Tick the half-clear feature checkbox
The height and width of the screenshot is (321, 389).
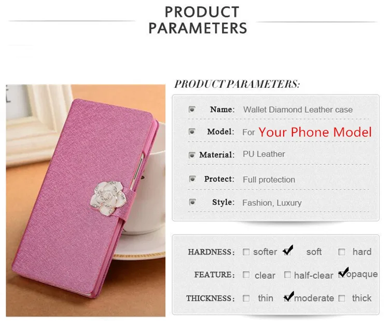[x=287, y=275]
